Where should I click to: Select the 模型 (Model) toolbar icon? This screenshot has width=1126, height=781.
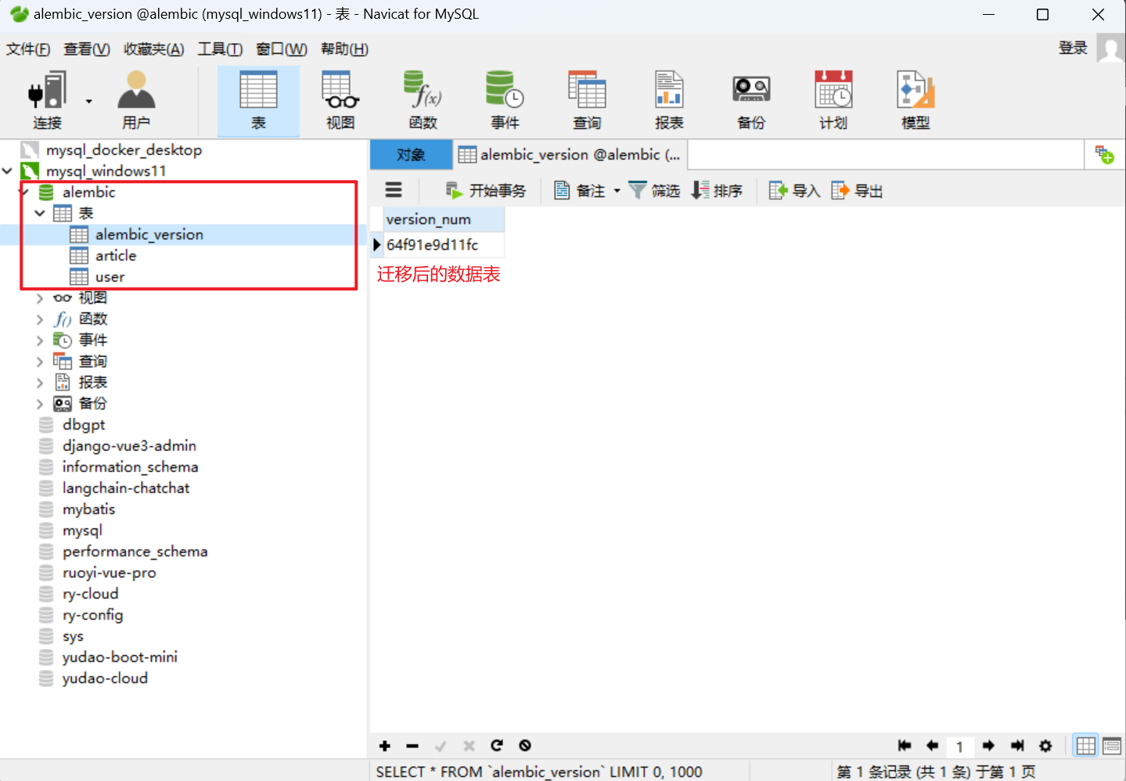coord(914,99)
